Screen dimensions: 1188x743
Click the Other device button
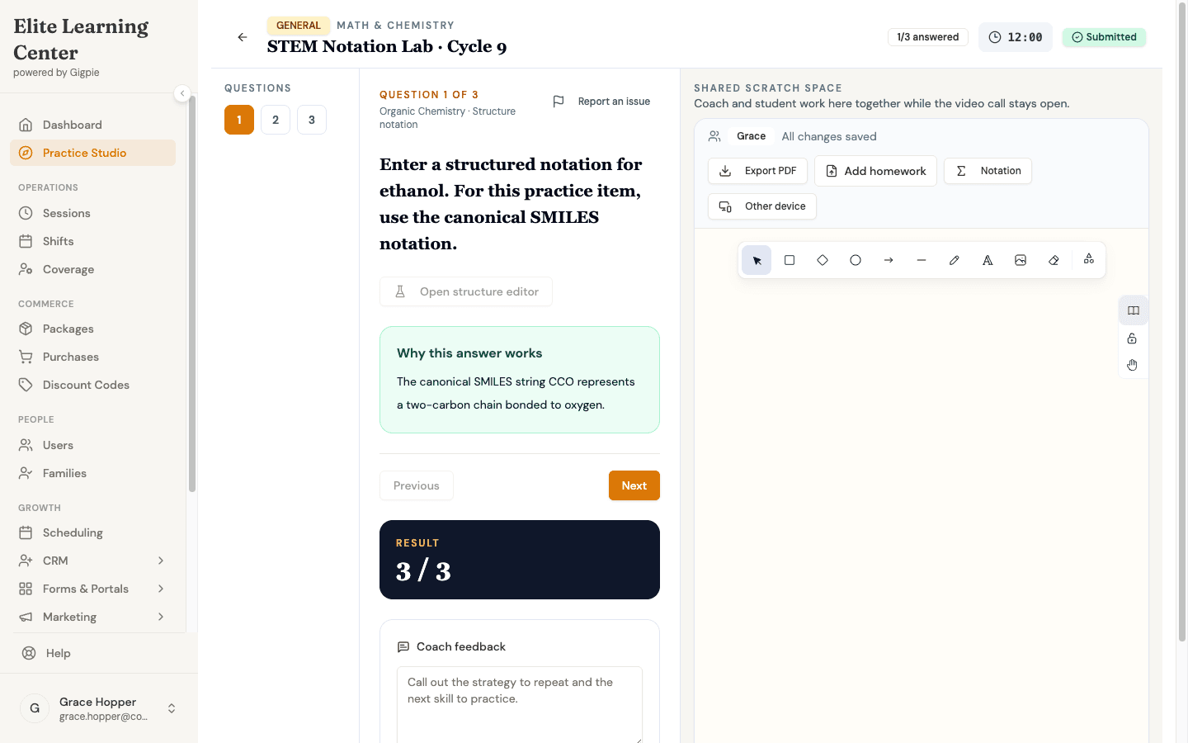coord(762,206)
